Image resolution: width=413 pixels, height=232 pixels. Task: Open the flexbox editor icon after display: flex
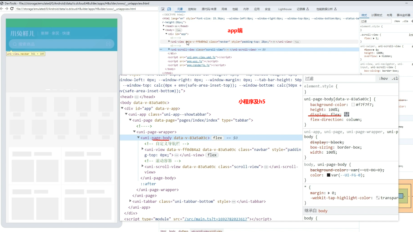point(346,115)
